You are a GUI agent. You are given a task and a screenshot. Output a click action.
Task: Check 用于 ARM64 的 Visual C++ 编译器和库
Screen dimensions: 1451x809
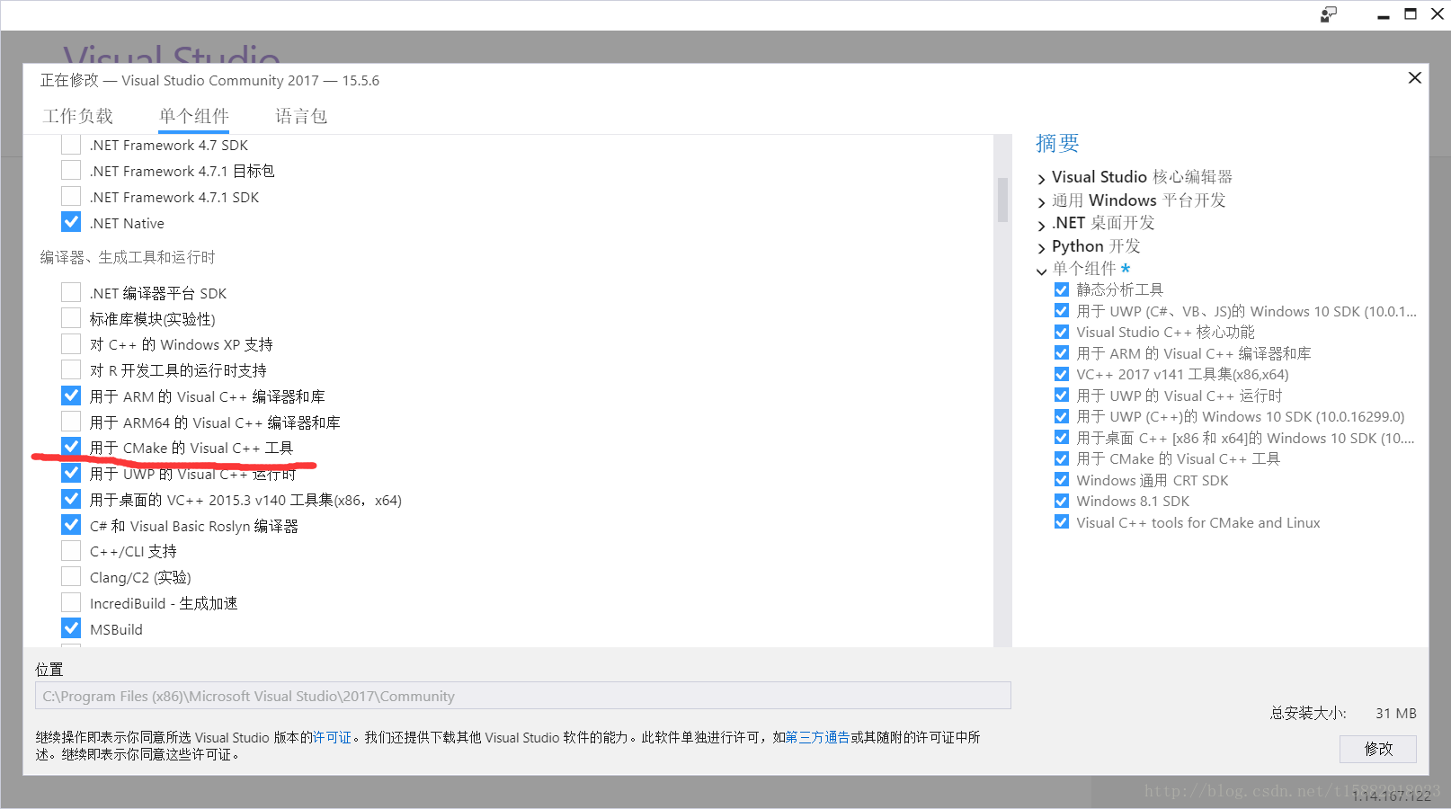click(x=71, y=422)
